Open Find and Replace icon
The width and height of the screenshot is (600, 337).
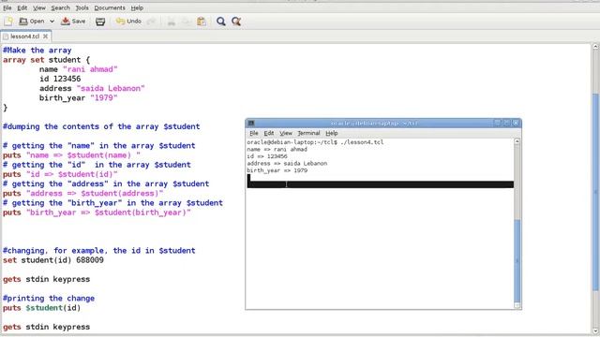pos(236,22)
